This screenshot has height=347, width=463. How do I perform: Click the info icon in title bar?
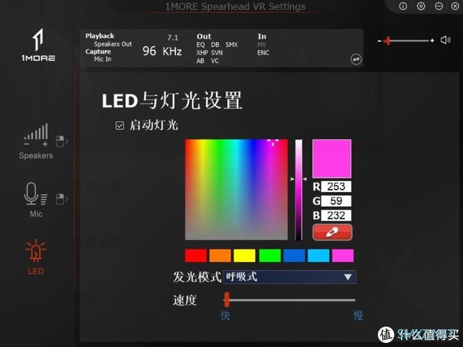click(x=403, y=6)
